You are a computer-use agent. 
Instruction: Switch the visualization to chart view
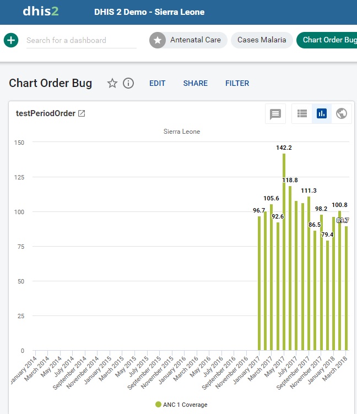[x=322, y=114]
